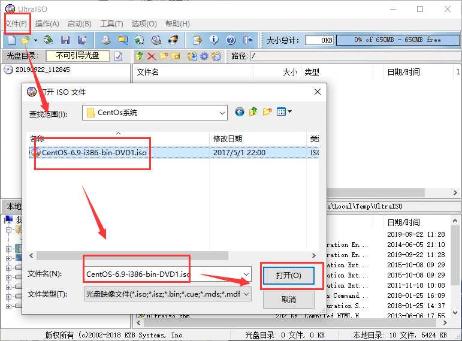
Task: Click the 路径 path field
Action: [355, 56]
